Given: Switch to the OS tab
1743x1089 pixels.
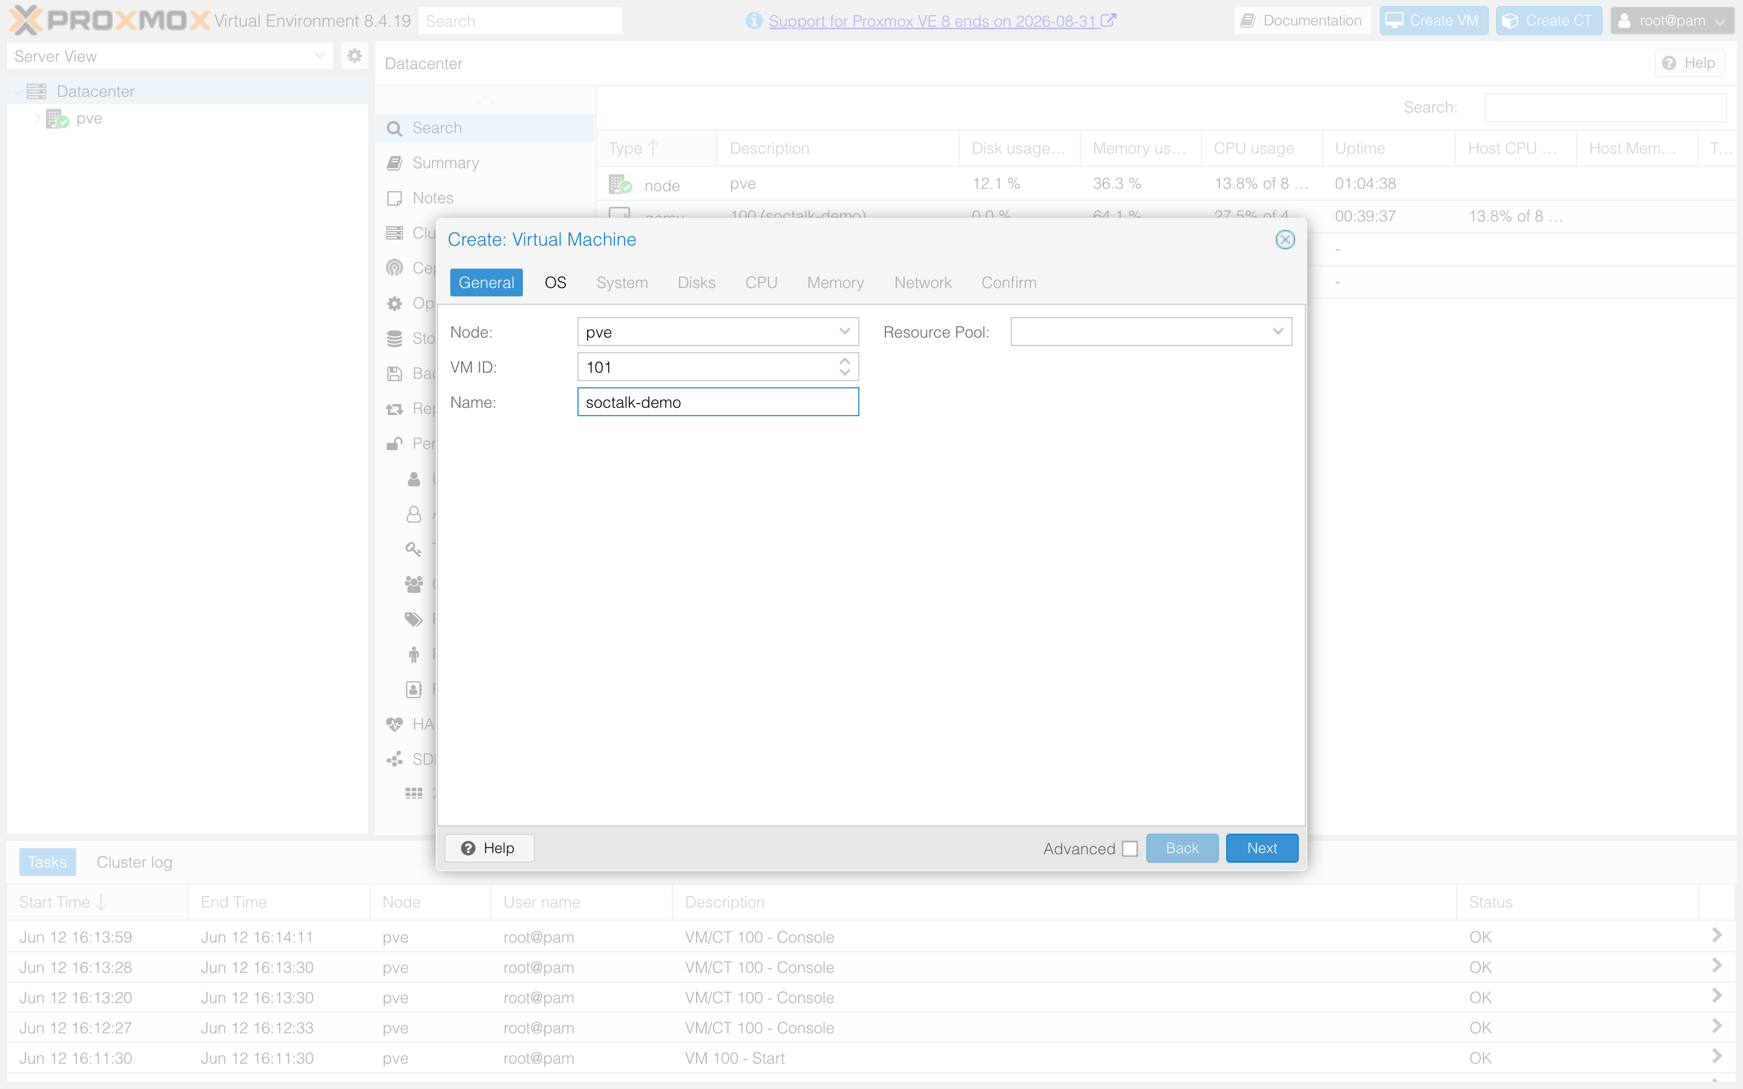Looking at the screenshot, I should pos(556,283).
